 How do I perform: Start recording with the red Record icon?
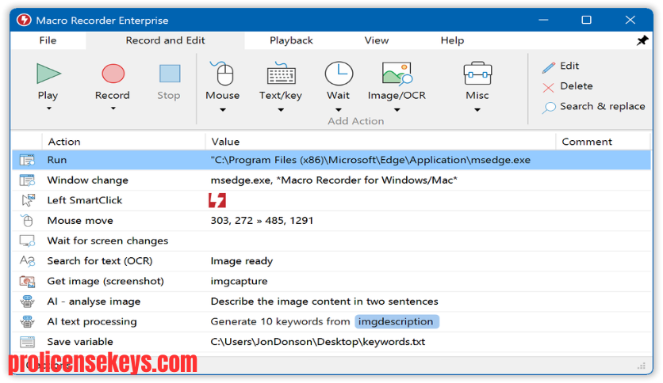[113, 74]
